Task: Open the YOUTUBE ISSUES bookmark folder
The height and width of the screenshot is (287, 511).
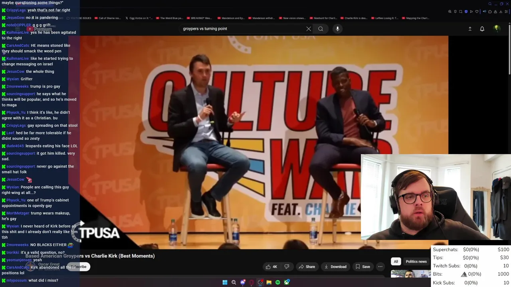Action: [x=79, y=18]
